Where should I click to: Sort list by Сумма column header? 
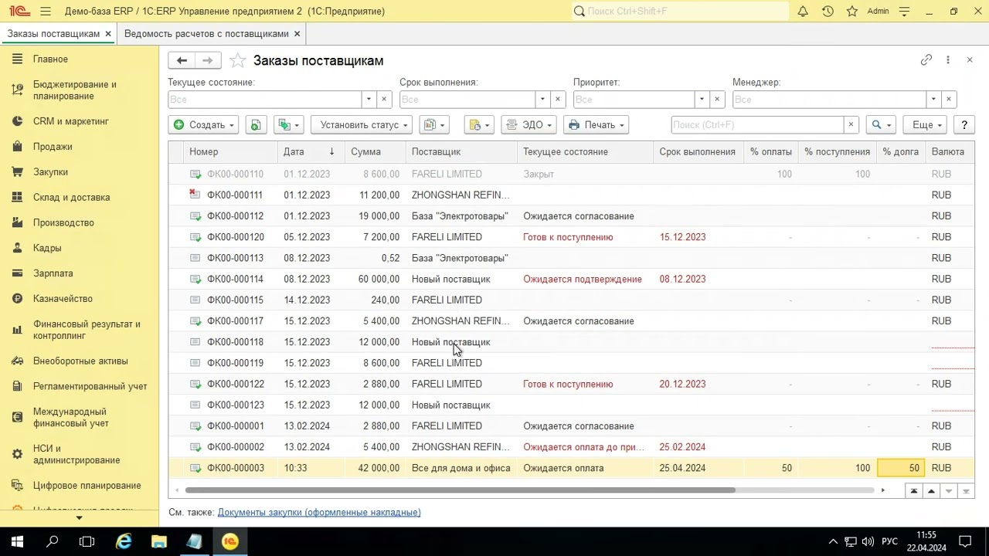tap(375, 152)
